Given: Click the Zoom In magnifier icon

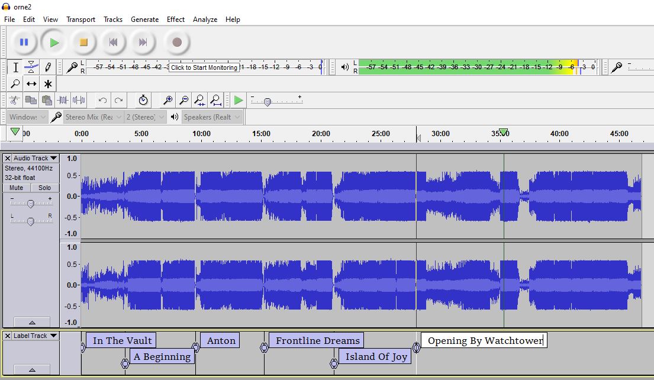Looking at the screenshot, I should [167, 100].
